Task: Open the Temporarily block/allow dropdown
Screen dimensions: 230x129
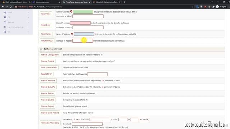Action: [77, 119]
